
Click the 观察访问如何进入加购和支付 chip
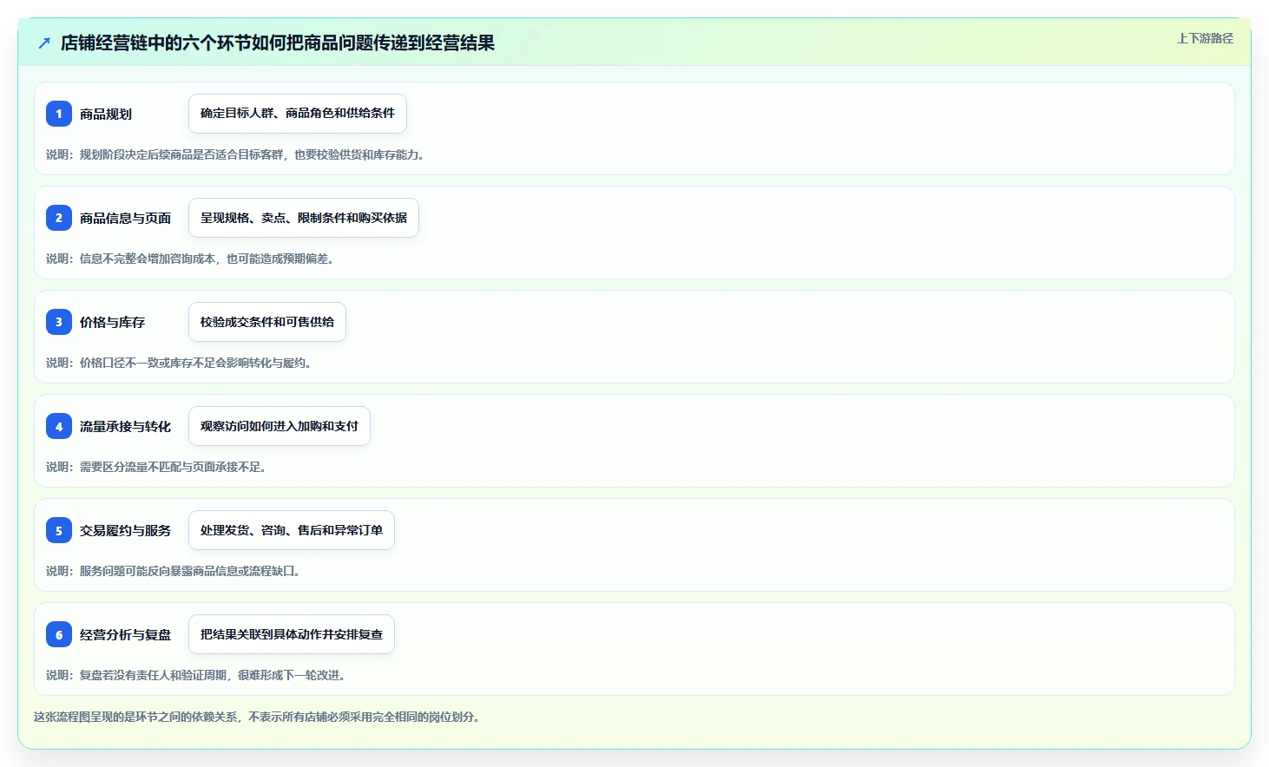[279, 426]
